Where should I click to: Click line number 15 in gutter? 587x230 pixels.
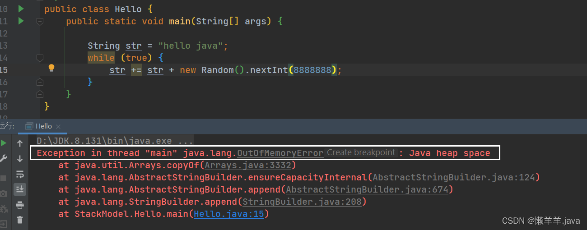(x=4, y=70)
